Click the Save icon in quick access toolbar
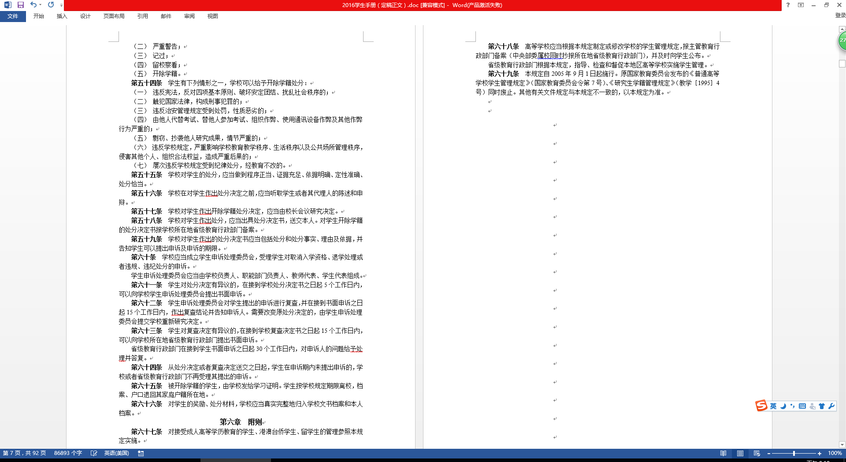846x462 pixels. (20, 5)
